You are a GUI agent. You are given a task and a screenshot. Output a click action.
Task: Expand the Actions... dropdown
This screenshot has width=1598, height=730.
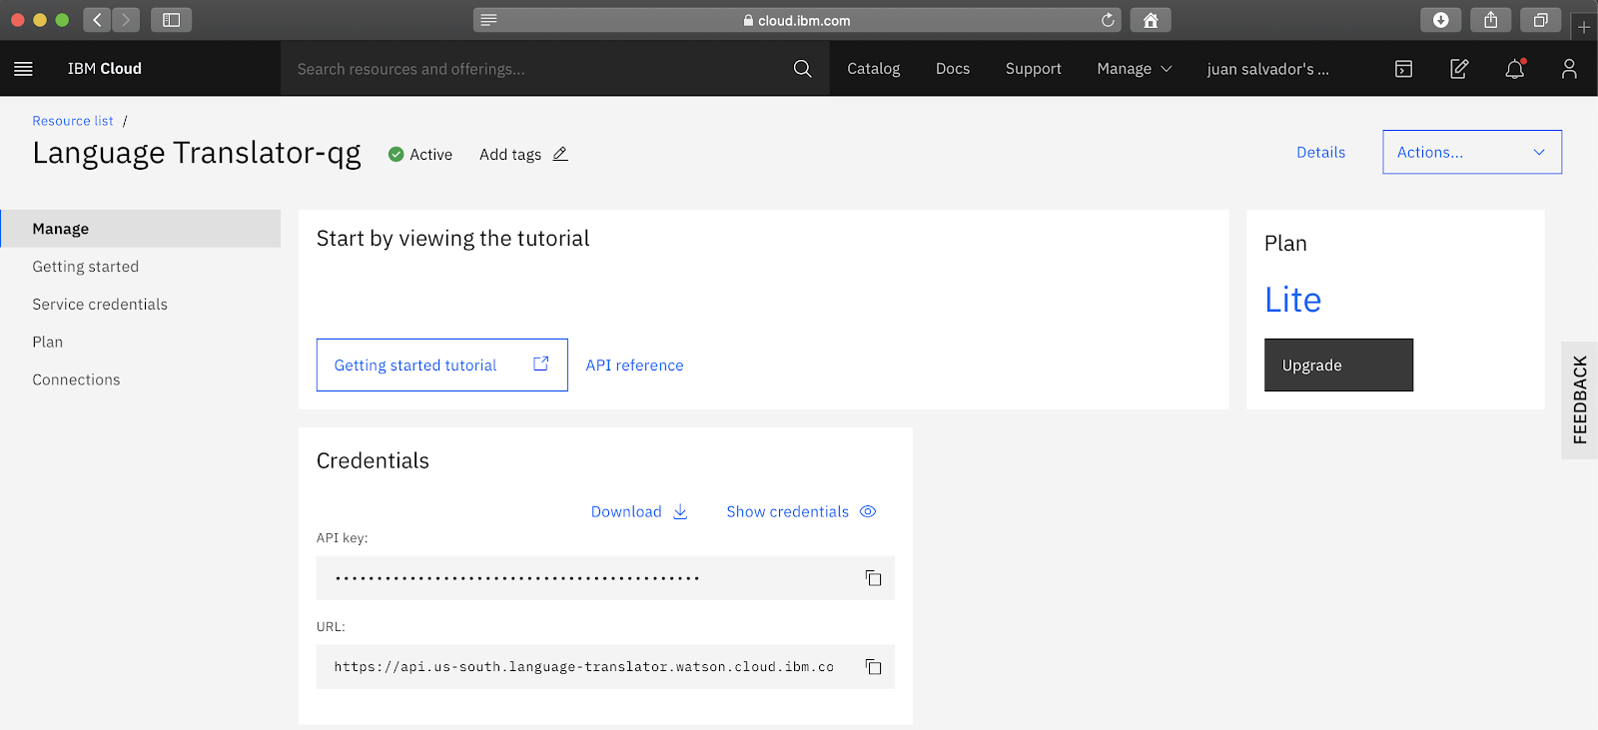[1472, 152]
